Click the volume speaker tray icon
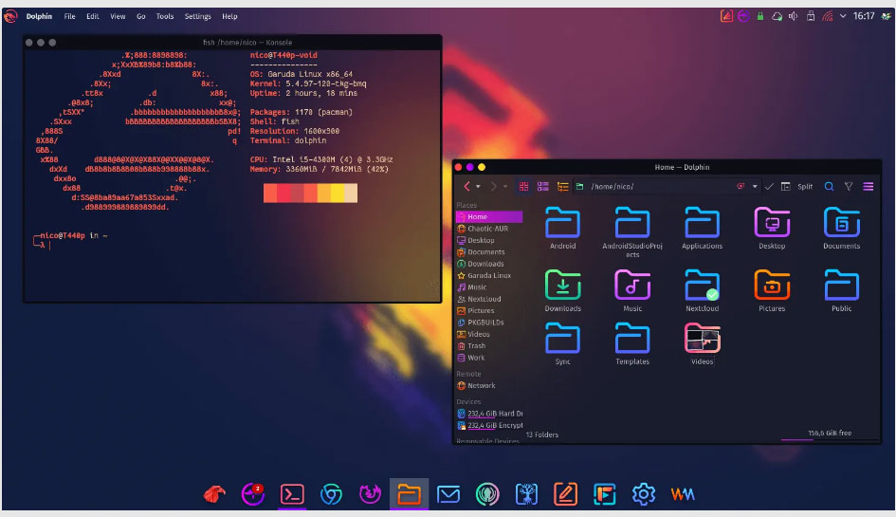Image resolution: width=896 pixels, height=517 pixels. [794, 16]
